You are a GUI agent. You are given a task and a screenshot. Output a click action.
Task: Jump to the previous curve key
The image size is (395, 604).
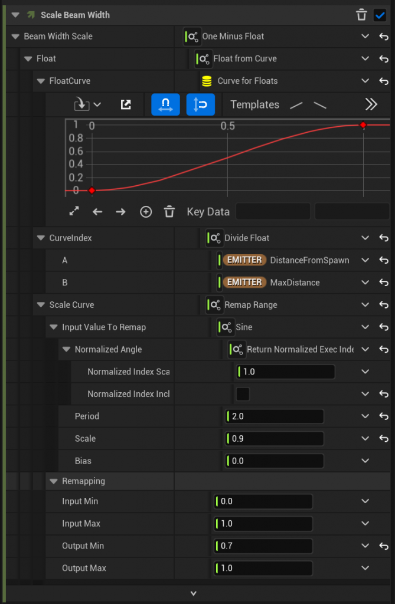[x=97, y=212]
